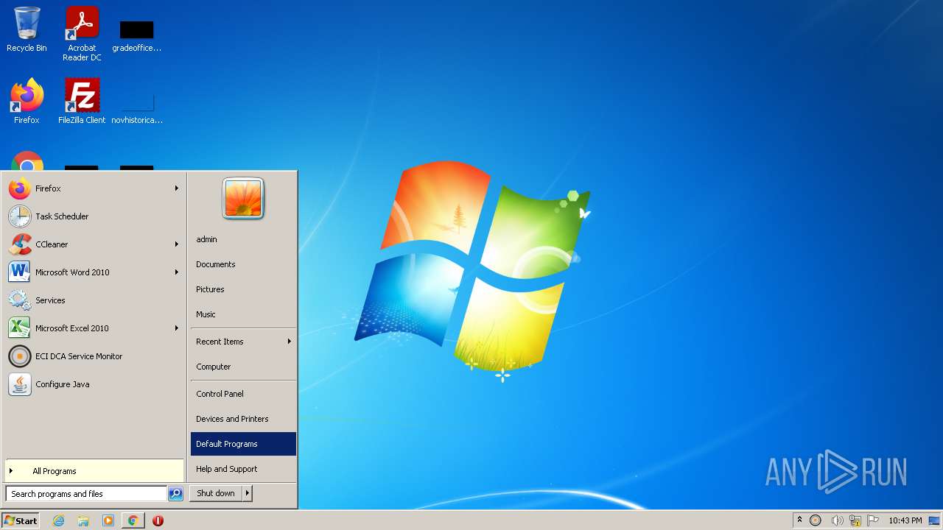943x530 pixels.
Task: Open Recycle Bin desktop icon
Action: coord(27,30)
